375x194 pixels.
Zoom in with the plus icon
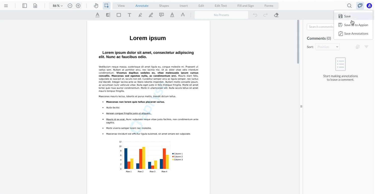(x=78, y=6)
